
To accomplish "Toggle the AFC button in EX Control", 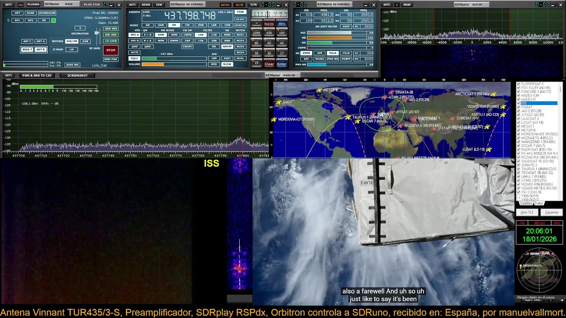I will tap(306, 59).
